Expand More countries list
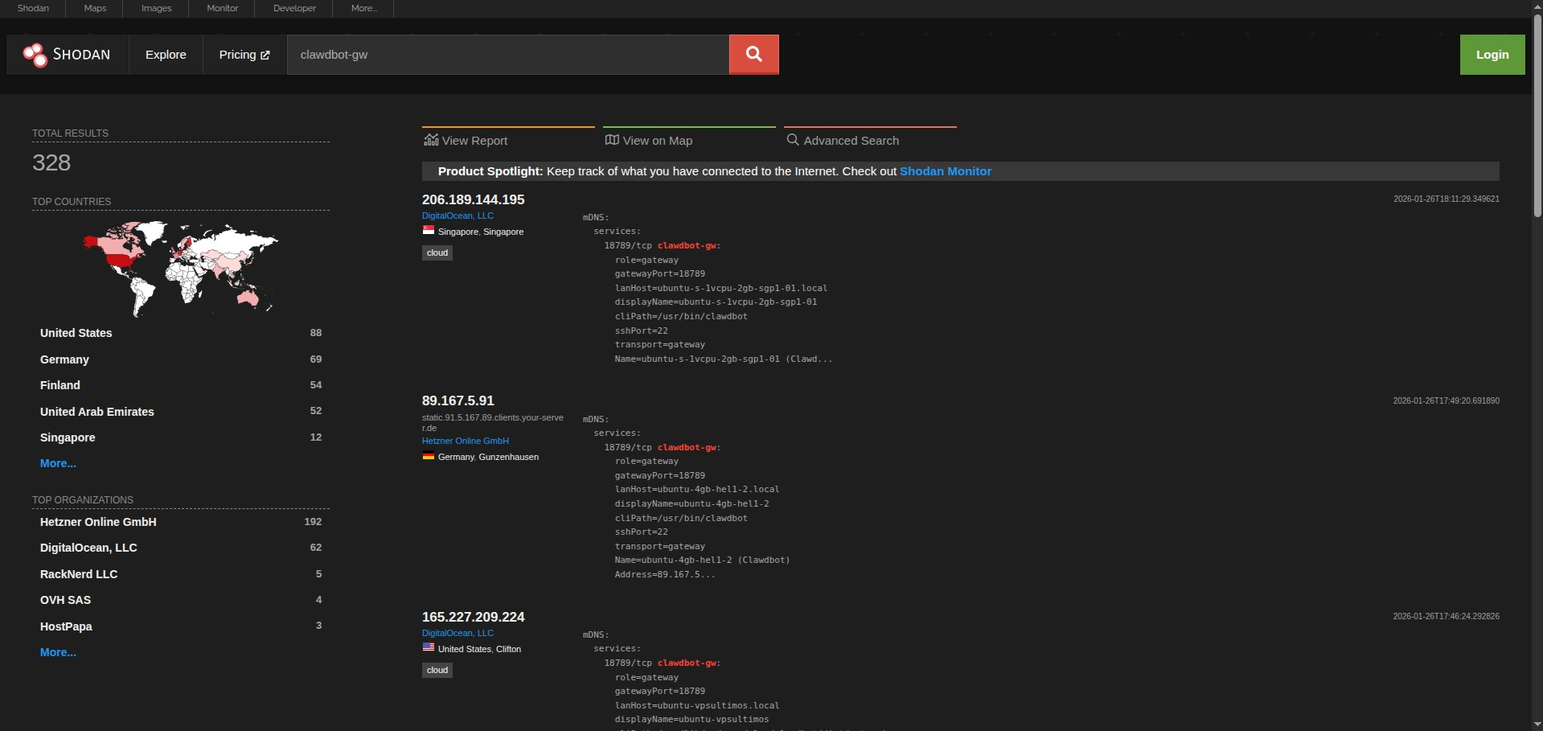This screenshot has height=731, width=1543. pos(58,463)
